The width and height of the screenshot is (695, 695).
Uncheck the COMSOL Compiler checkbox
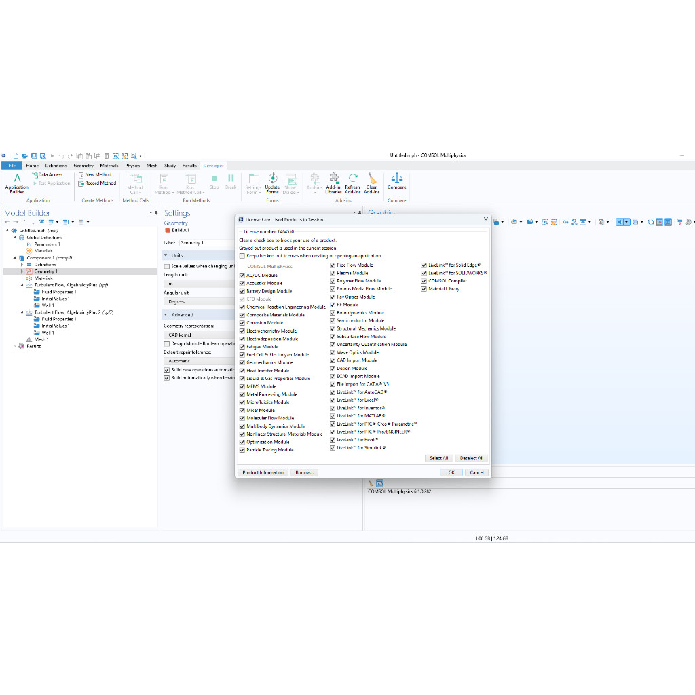[x=424, y=281]
